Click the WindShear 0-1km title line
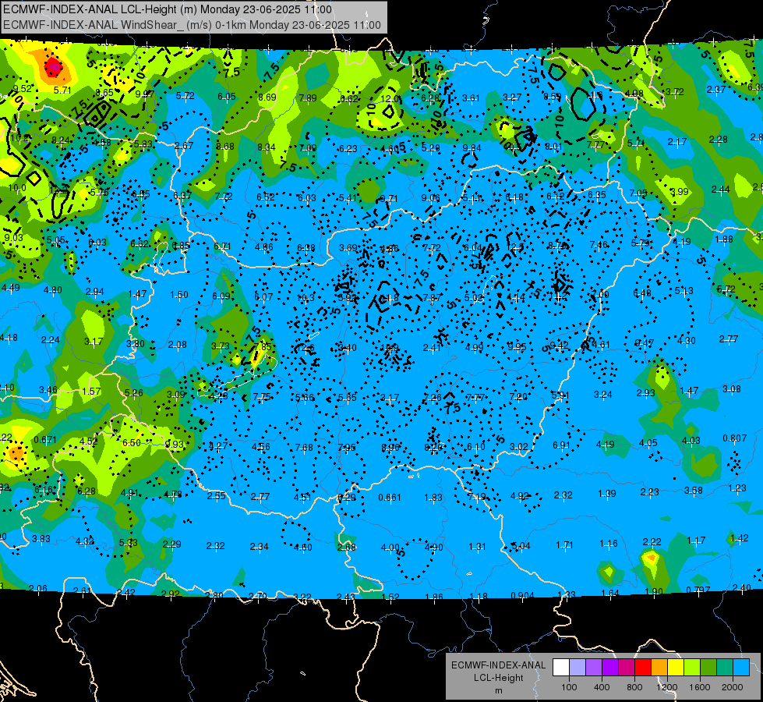Screen dimensions: 763x702 pyautogui.click(x=192, y=25)
